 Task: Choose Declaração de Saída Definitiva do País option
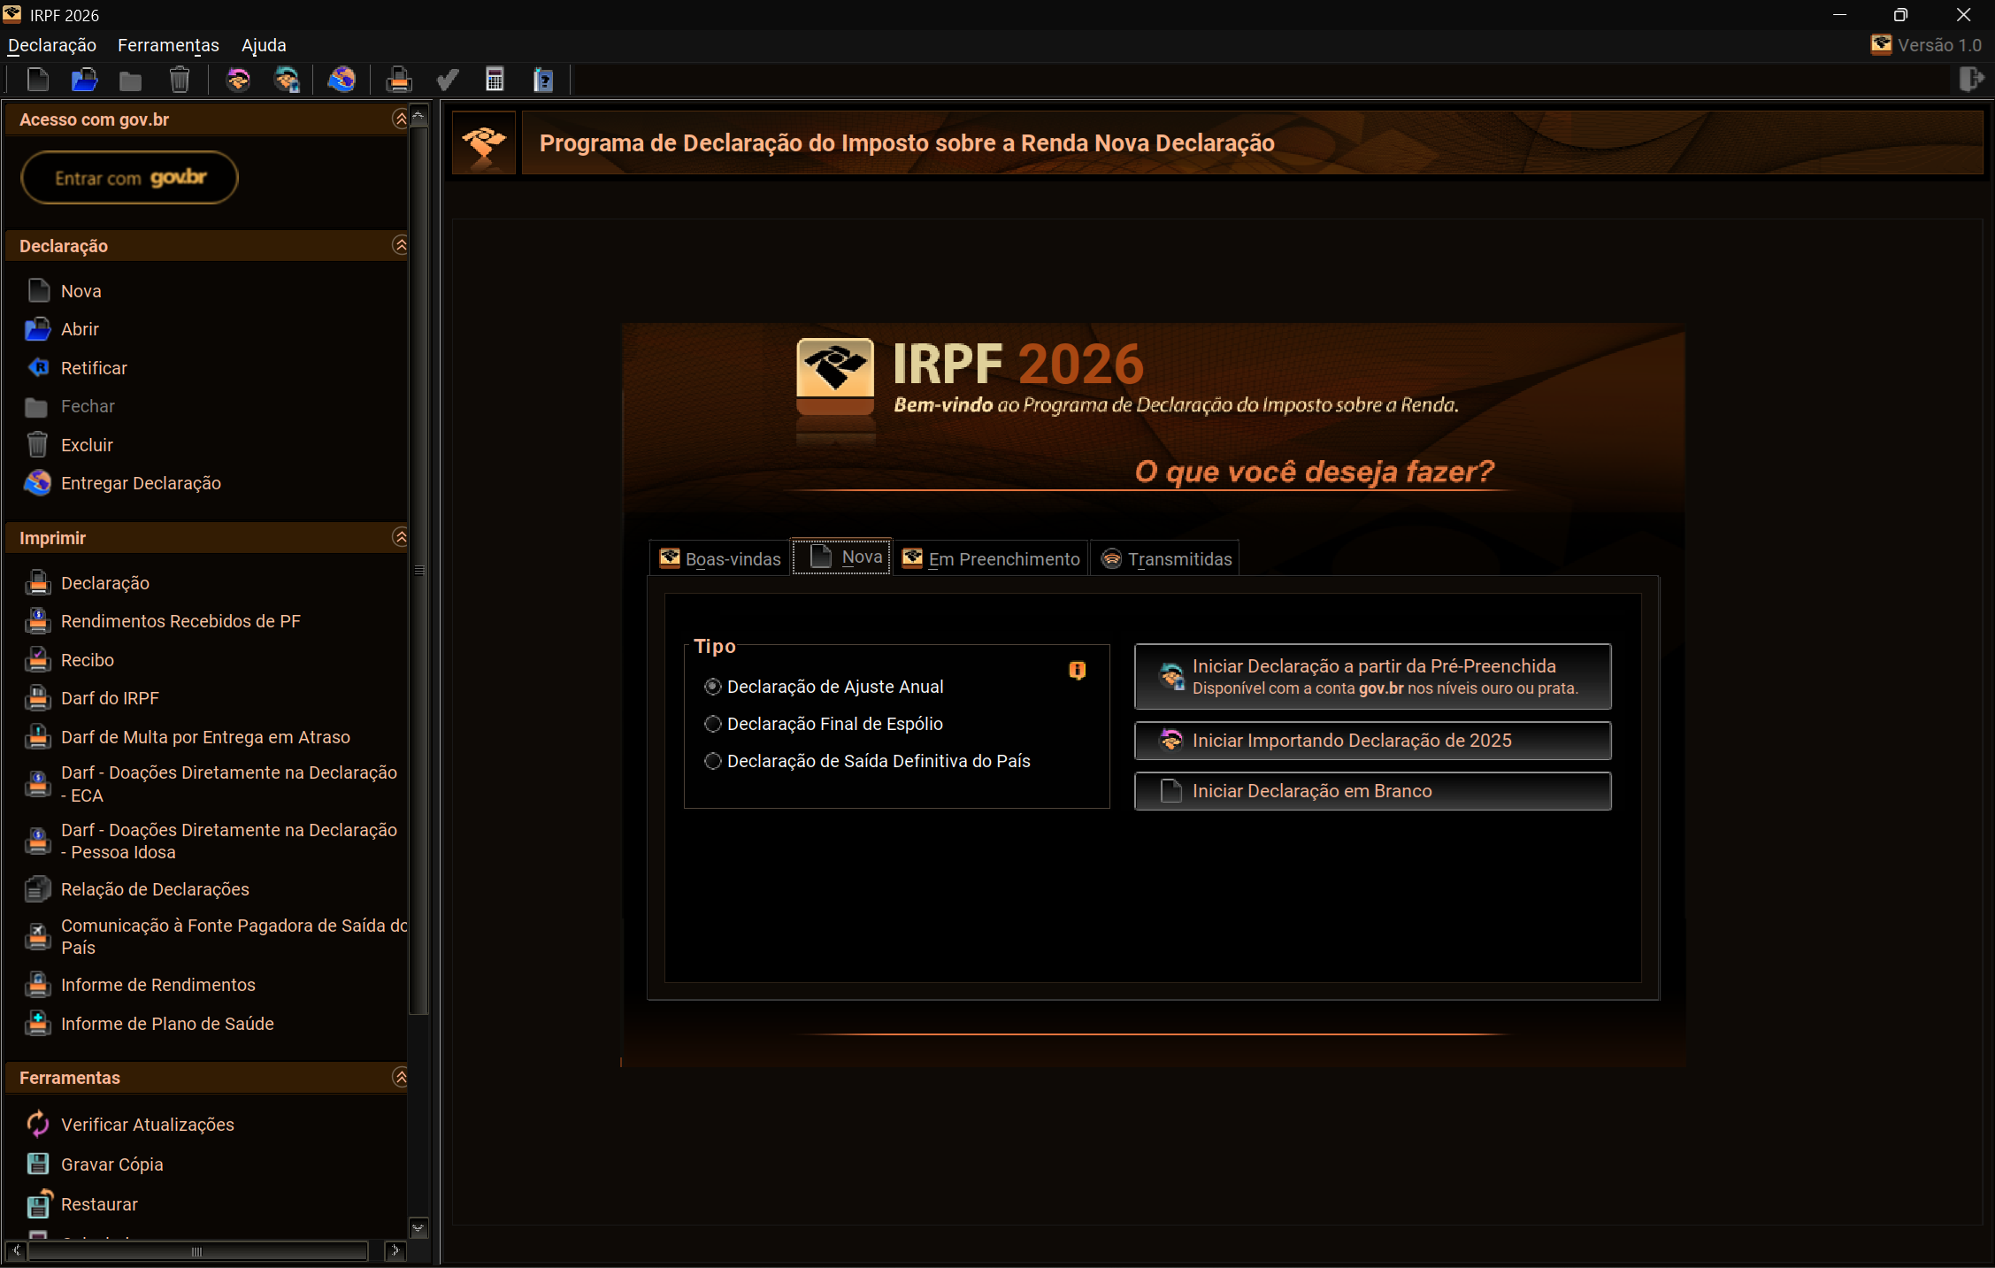712,761
